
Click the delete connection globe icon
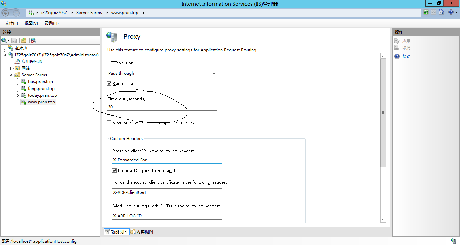coord(33,40)
